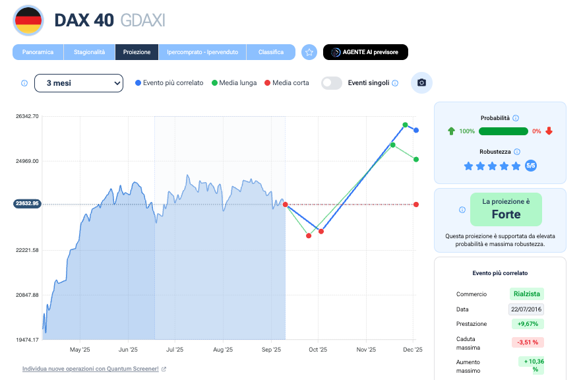Toggle Evento più correlato legend series
This screenshot has width=581, height=380.
[x=169, y=83]
